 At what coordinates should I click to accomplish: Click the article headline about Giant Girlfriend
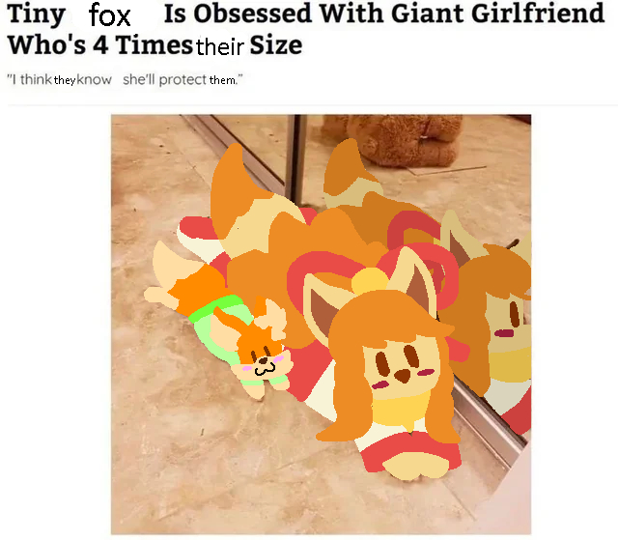click(x=305, y=29)
